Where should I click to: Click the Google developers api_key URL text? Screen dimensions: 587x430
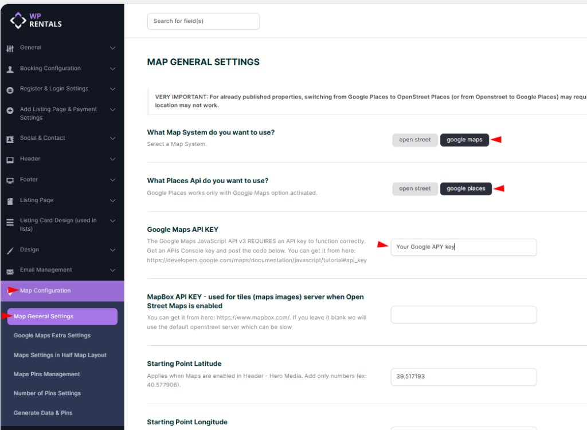click(257, 261)
